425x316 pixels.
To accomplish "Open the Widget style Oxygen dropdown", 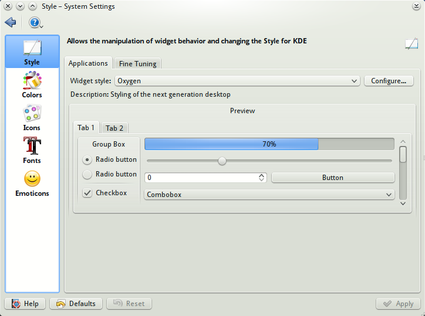I will click(237, 81).
